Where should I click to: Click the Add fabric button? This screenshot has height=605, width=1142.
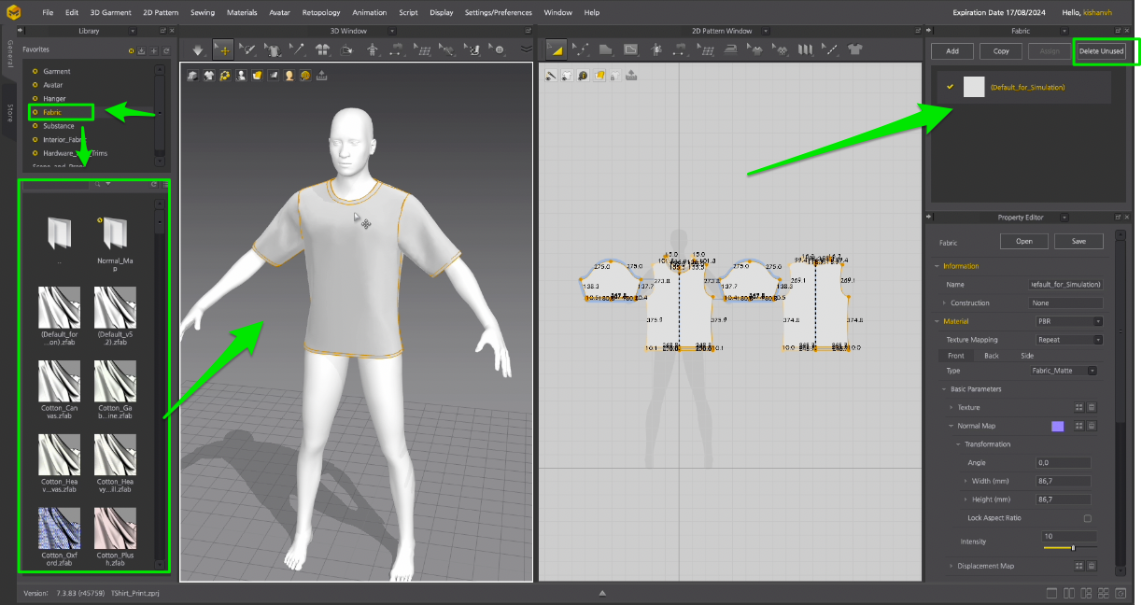tap(952, 51)
